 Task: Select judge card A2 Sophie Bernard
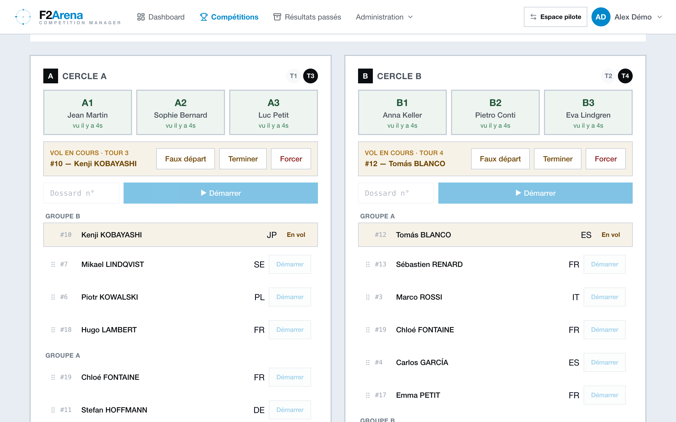click(x=180, y=112)
